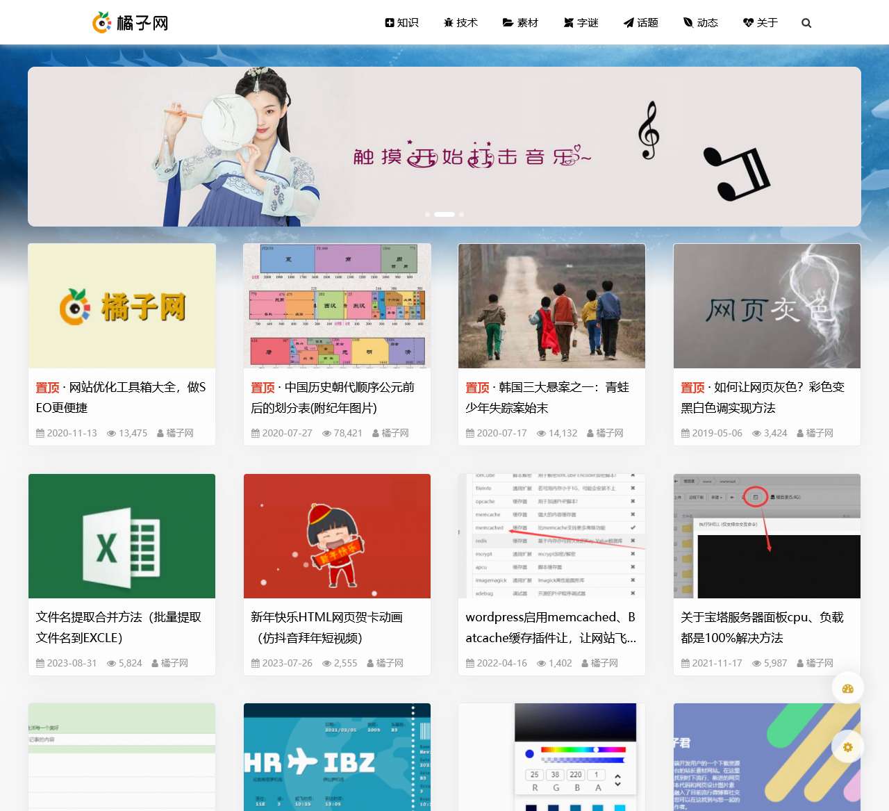Click view count 3,424
The width and height of the screenshot is (889, 811).
point(775,433)
